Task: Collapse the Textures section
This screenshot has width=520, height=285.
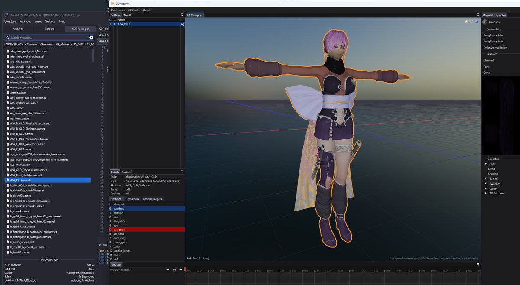Action: click(492, 54)
